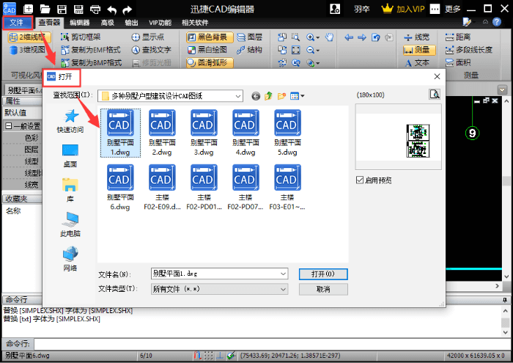Toggle 圆滑弧形 option
The image size is (513, 363).
click(x=210, y=62)
